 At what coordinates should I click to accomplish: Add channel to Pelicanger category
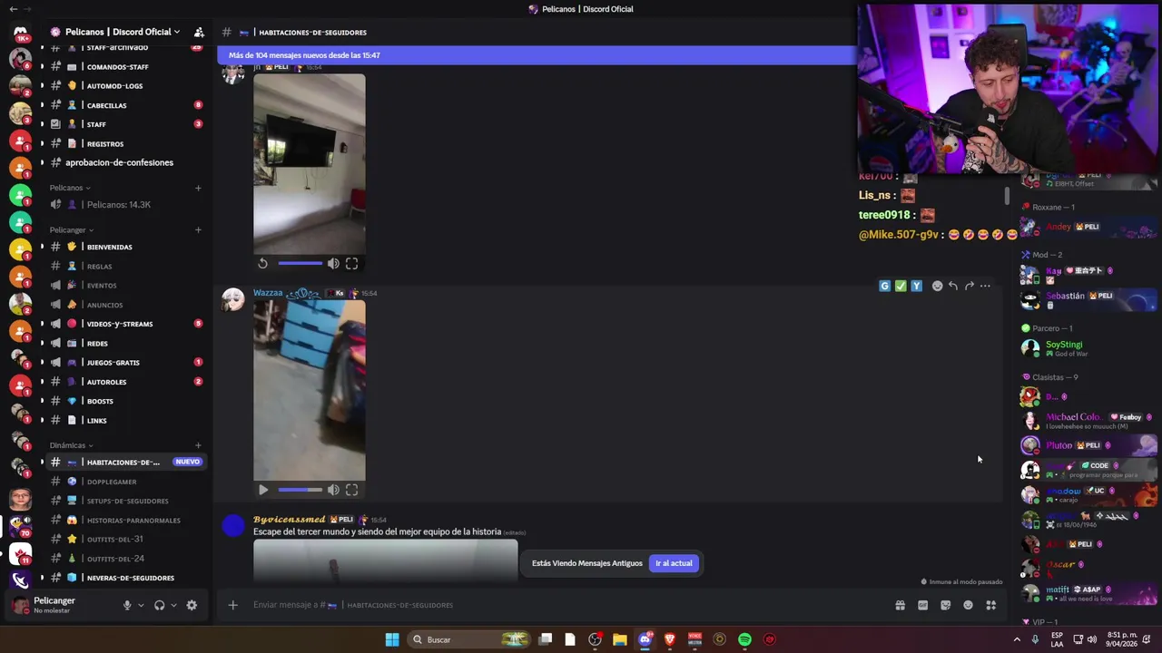(198, 229)
